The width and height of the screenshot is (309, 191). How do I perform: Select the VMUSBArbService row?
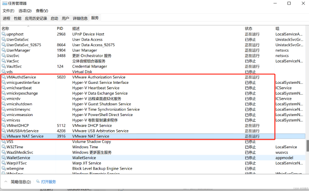click(x=23, y=131)
